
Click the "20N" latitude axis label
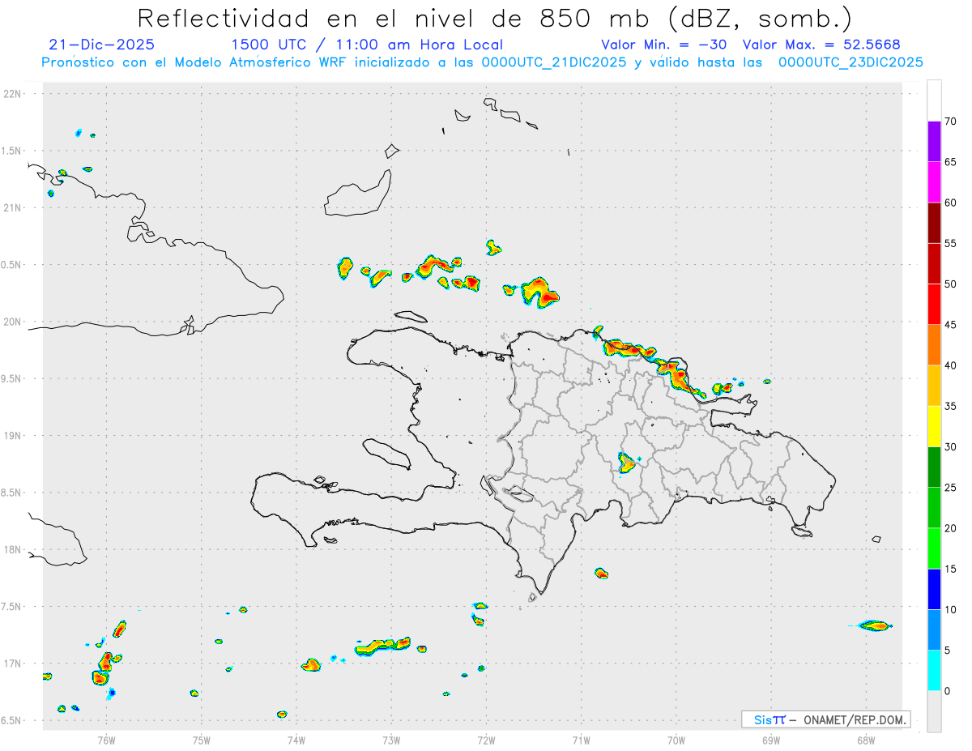tap(14, 322)
